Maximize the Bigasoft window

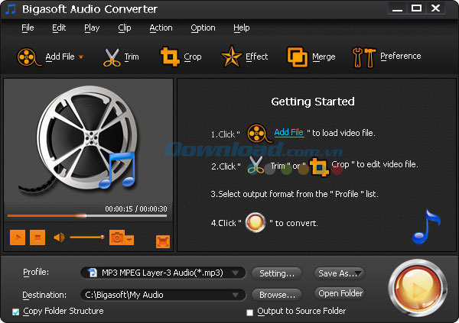[416, 8]
